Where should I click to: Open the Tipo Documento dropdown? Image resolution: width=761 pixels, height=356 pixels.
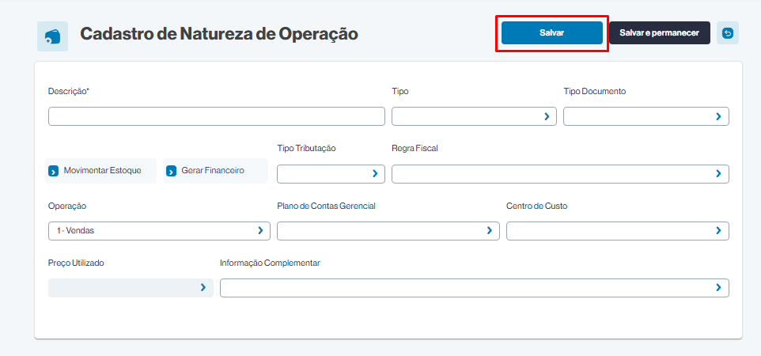[x=646, y=116]
